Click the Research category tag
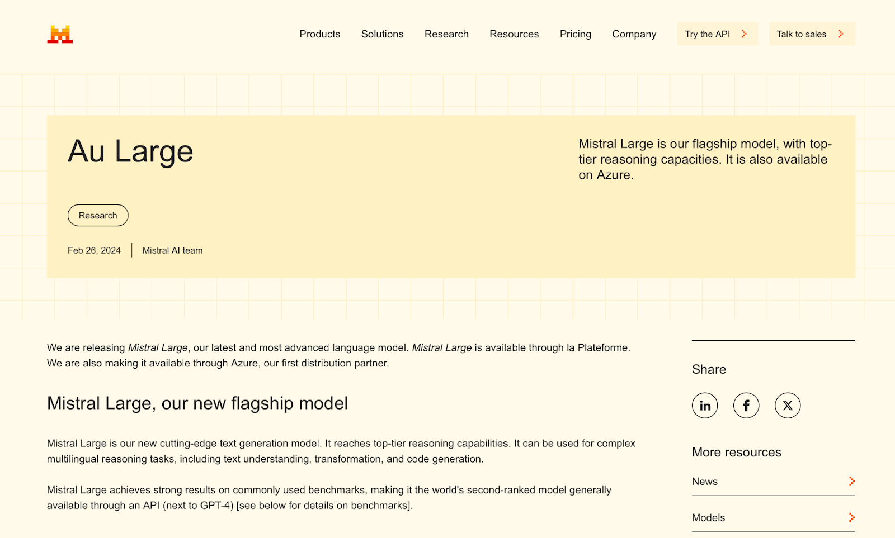The image size is (895, 538). 98,215
